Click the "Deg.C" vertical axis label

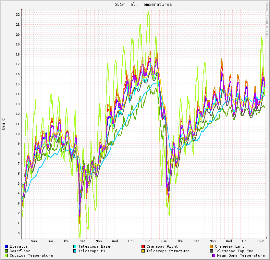coord(4,124)
